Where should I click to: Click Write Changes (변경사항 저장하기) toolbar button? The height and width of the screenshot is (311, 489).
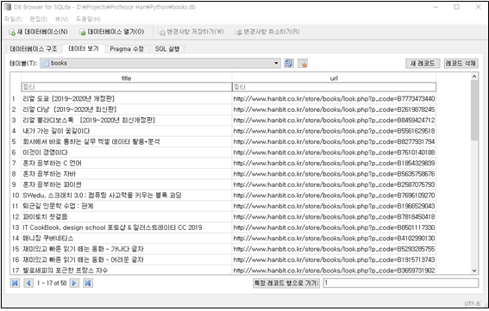click(191, 32)
